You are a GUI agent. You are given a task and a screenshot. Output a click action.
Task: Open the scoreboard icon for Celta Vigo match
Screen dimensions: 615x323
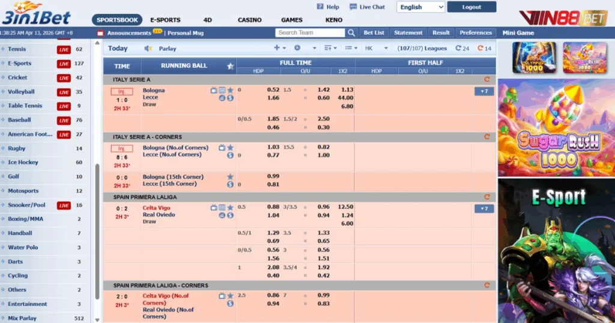click(222, 208)
